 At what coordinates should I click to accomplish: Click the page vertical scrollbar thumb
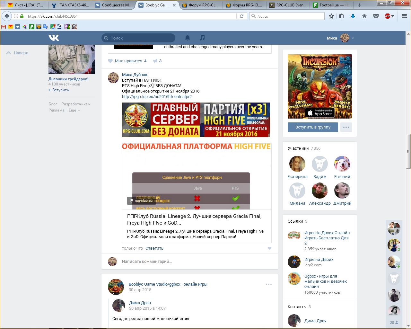pyautogui.click(x=408, y=151)
